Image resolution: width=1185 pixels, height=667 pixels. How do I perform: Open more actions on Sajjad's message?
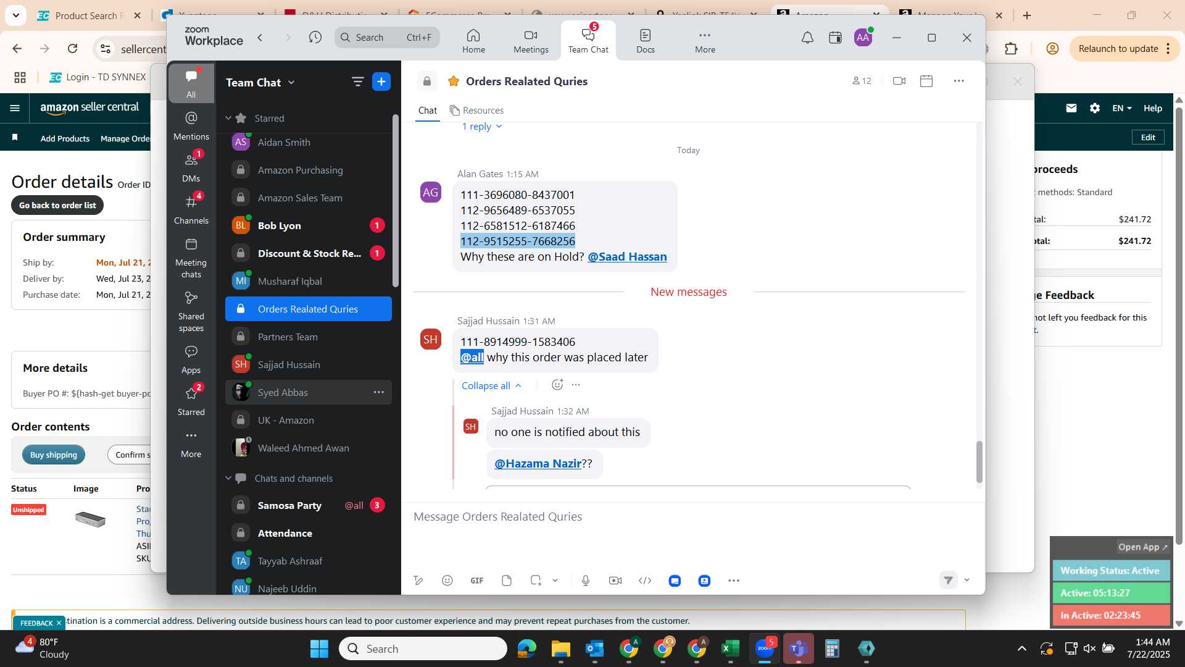click(x=576, y=385)
